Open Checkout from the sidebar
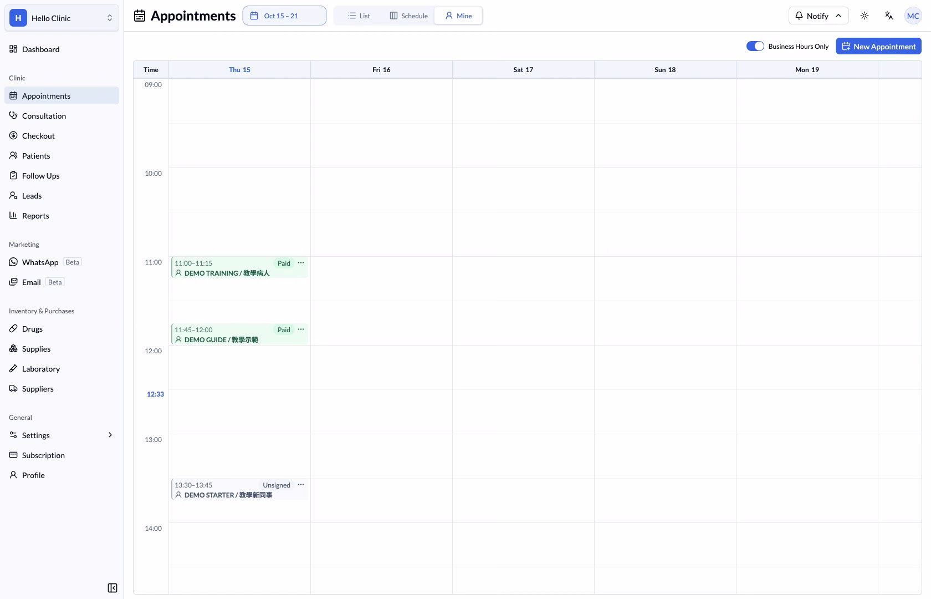Image resolution: width=931 pixels, height=599 pixels. click(x=62, y=136)
